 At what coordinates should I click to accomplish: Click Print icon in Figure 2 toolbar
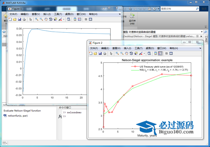point(105,54)
